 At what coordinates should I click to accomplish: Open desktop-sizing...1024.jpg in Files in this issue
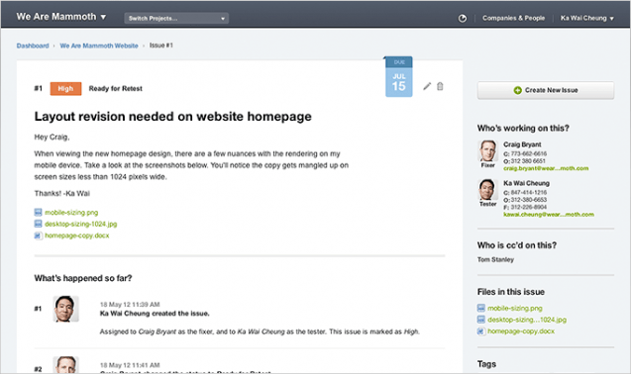(527, 320)
